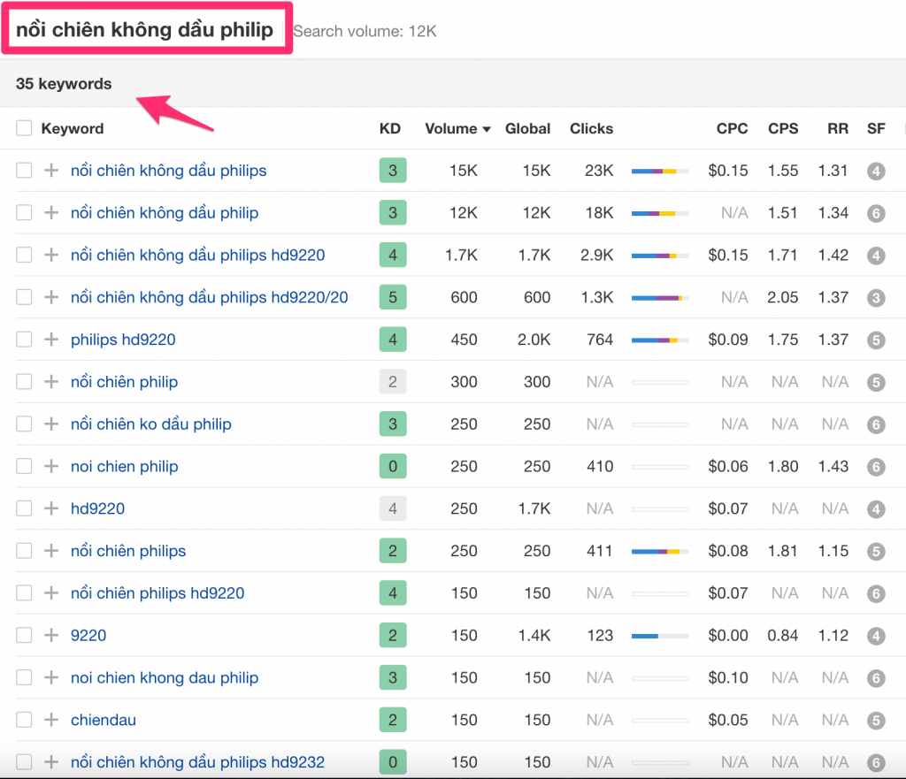Add 'nồi chiên philips' keyword with plus icon
Screen dimensions: 906x779
click(x=51, y=550)
